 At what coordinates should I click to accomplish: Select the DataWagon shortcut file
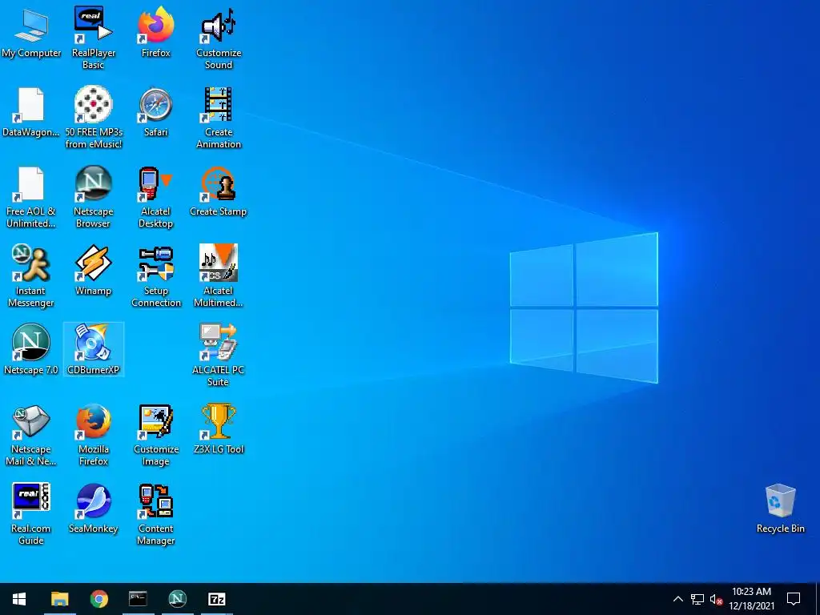pos(31,112)
